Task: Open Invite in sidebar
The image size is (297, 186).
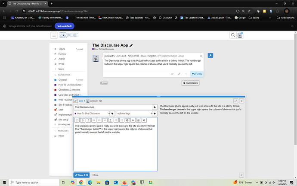Action: coord(61,64)
